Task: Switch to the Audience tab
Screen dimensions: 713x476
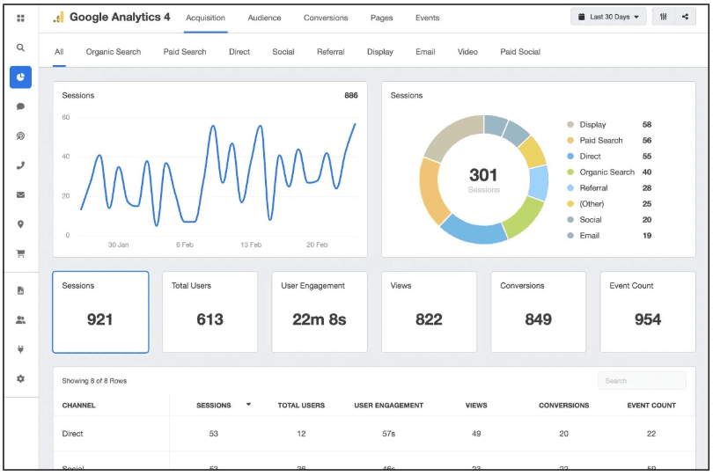Action: [x=264, y=18]
